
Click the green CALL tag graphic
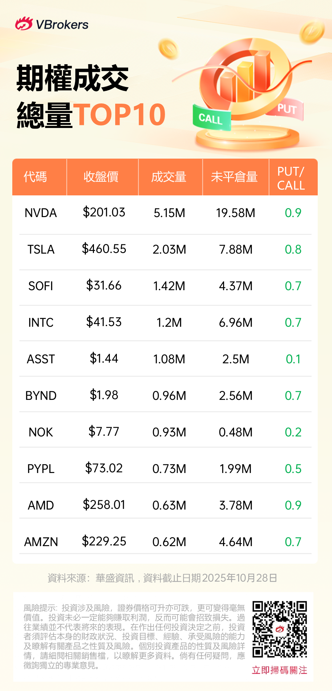pos(211,118)
